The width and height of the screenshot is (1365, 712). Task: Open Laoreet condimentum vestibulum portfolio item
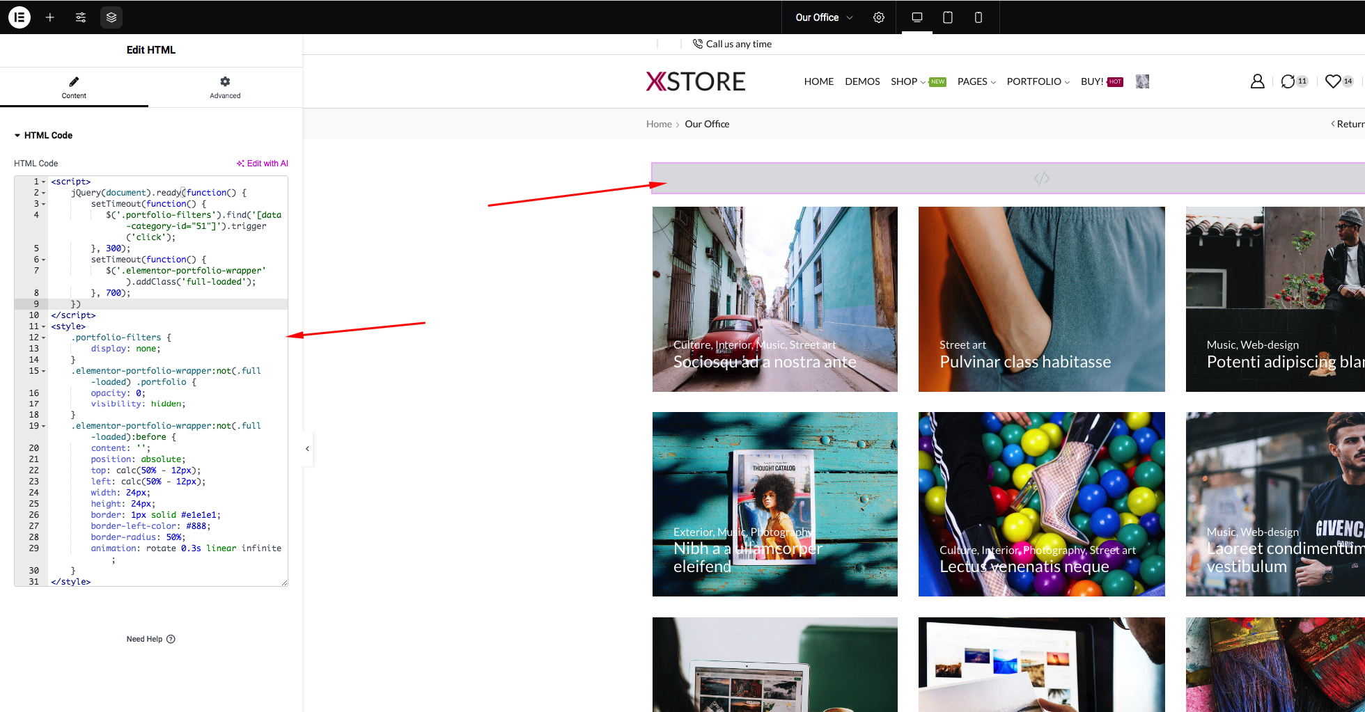[1275, 504]
